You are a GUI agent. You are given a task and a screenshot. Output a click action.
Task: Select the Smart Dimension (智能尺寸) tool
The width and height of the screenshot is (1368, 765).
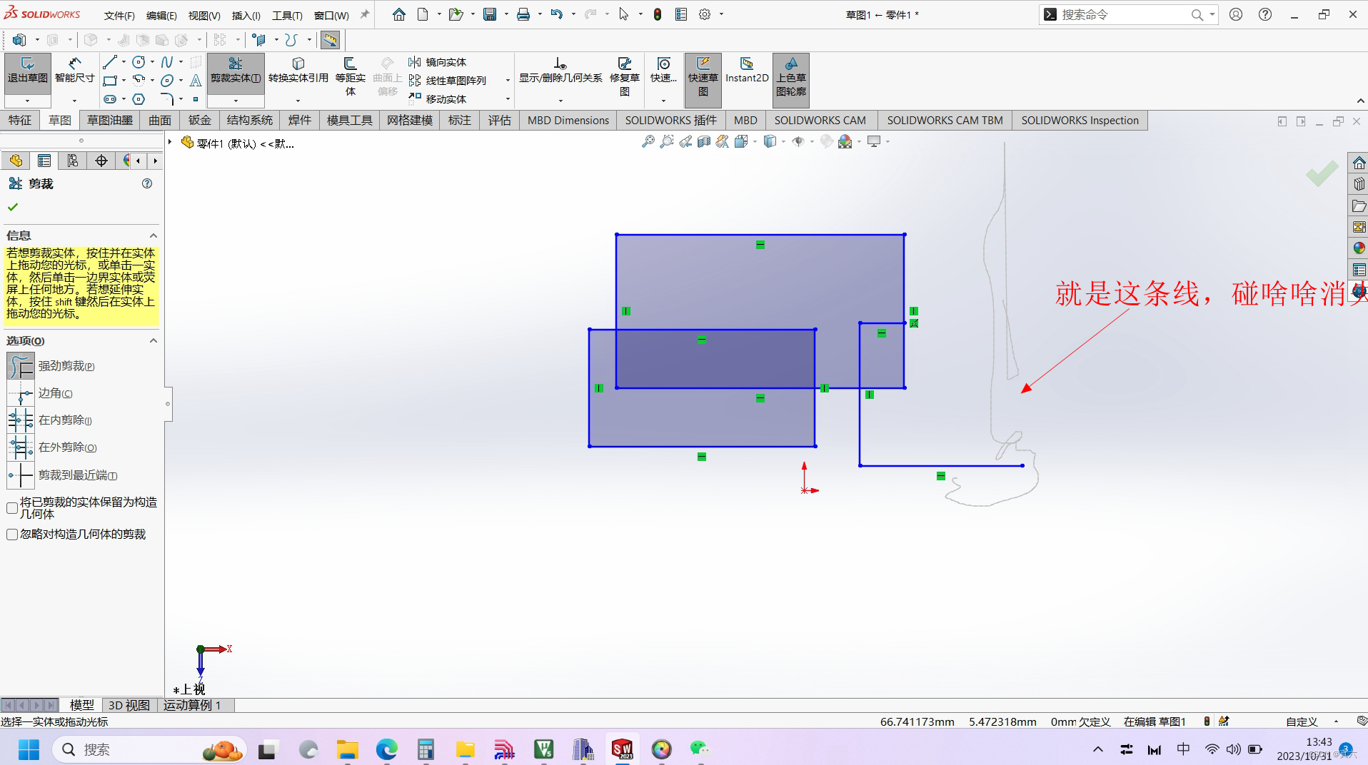(75, 71)
